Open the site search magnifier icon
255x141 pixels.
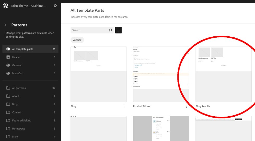[55, 6]
